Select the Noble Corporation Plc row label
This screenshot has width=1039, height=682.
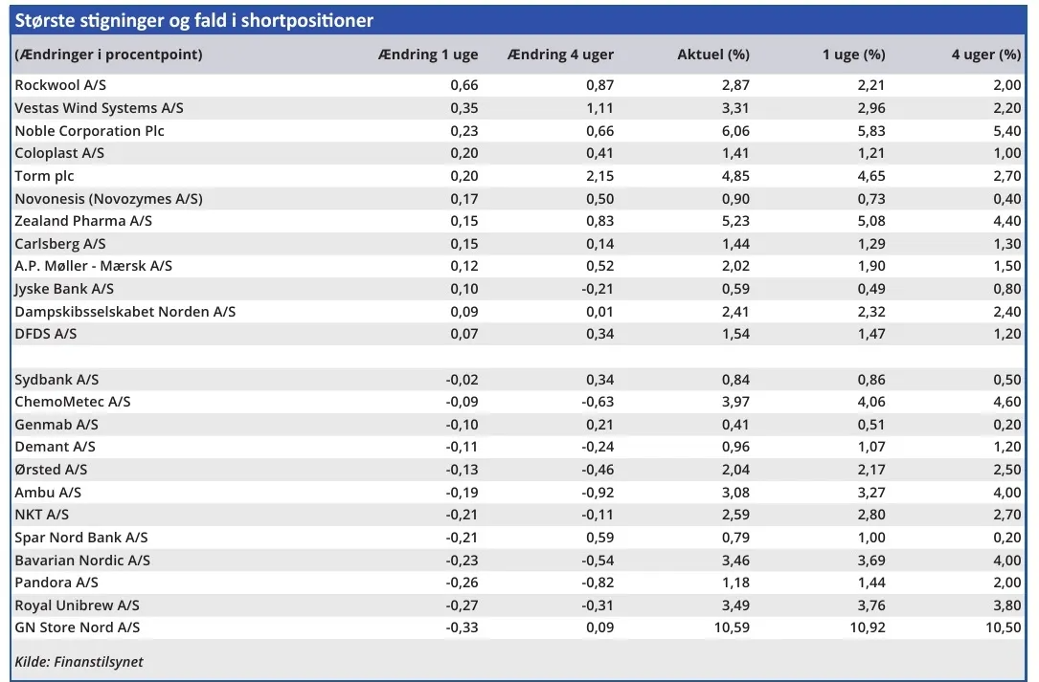pos(89,131)
